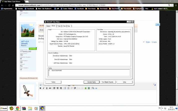Insert a quote with the quote icon
This screenshot has width=178, height=111.
pos(96,88)
